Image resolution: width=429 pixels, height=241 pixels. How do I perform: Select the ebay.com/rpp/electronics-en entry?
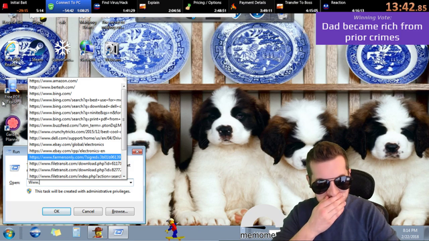pyautogui.click(x=74, y=151)
